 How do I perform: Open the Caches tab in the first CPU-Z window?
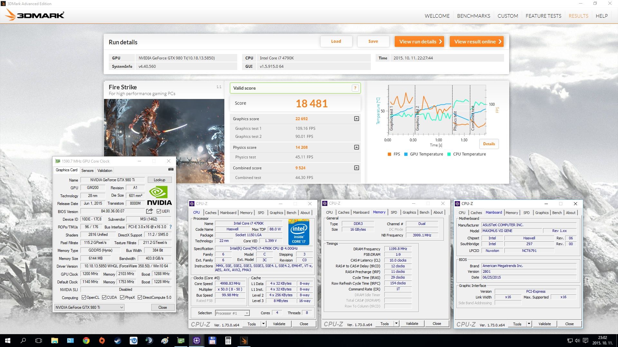(211, 212)
